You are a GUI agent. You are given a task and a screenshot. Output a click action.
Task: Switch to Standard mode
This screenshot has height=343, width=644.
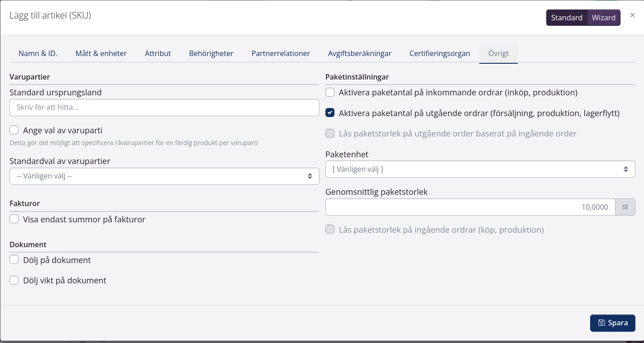point(566,18)
